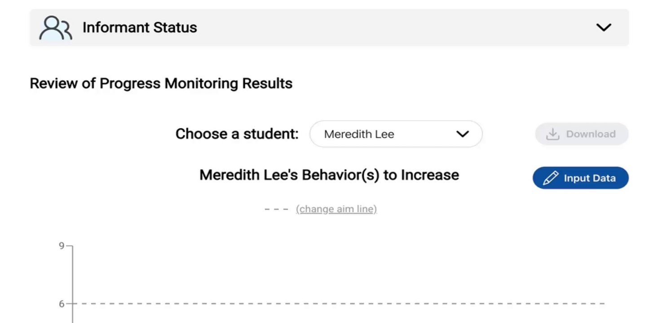Click the Informant Status header title

pyautogui.click(x=139, y=27)
